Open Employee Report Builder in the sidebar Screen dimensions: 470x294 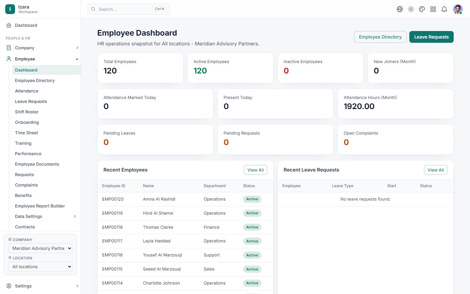[x=40, y=206]
